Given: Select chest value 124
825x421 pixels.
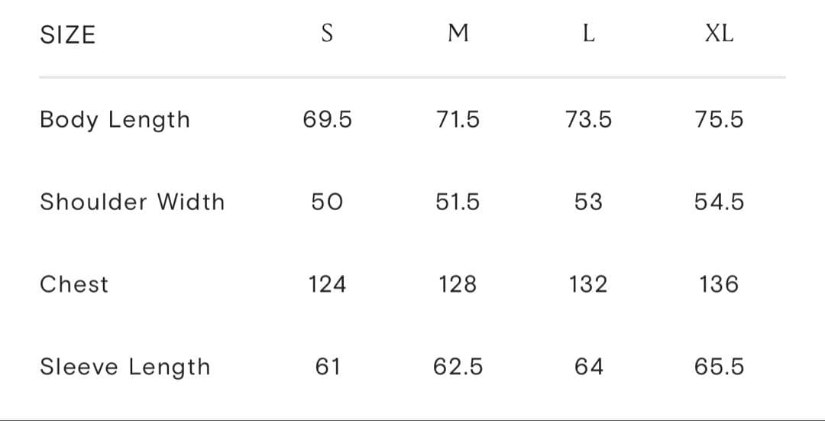Looking at the screenshot, I should 327,285.
